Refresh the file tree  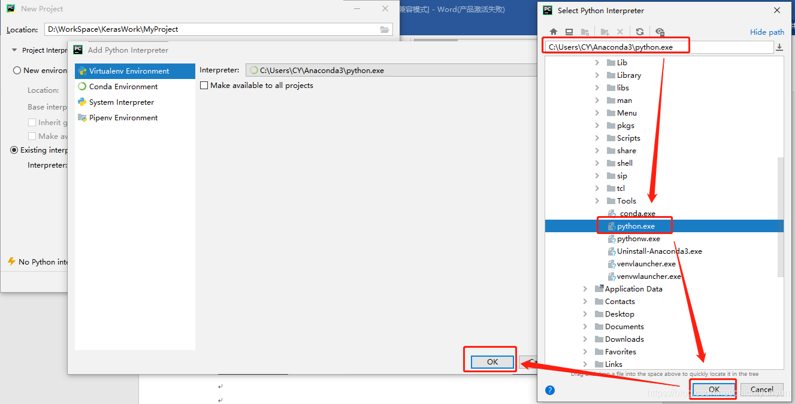(640, 32)
